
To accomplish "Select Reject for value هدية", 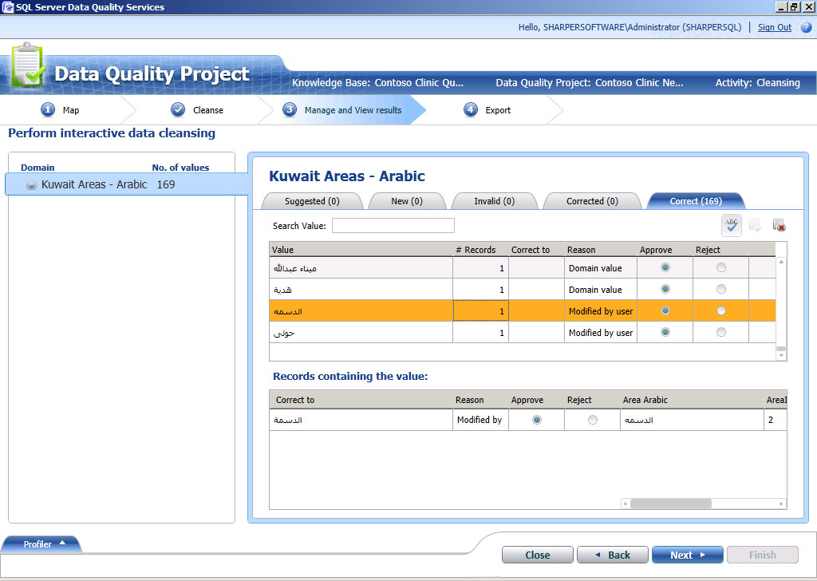I will [720, 289].
